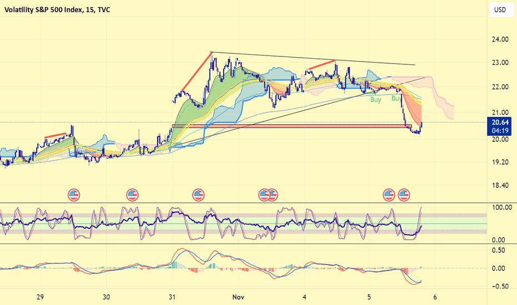Select the descending upper black trendline
Screen dimensions: 517x305
[313, 59]
